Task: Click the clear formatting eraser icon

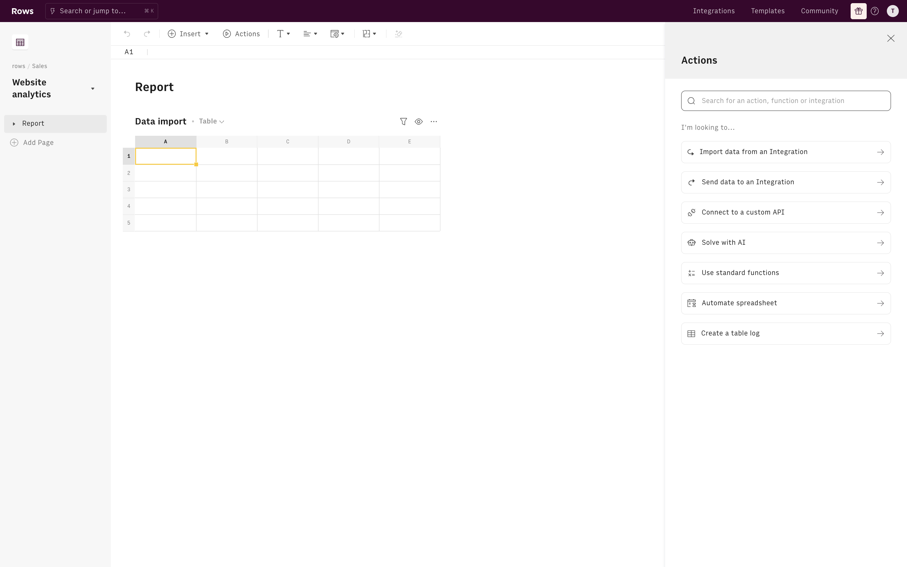Action: coord(399,34)
